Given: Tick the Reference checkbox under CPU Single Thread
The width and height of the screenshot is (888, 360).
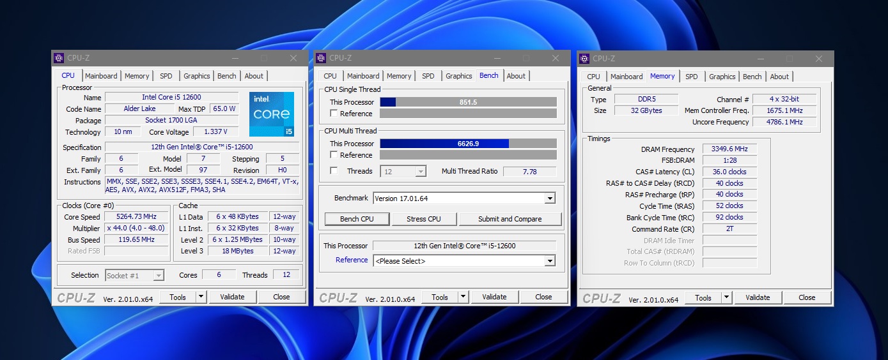Looking at the screenshot, I should coord(334,113).
